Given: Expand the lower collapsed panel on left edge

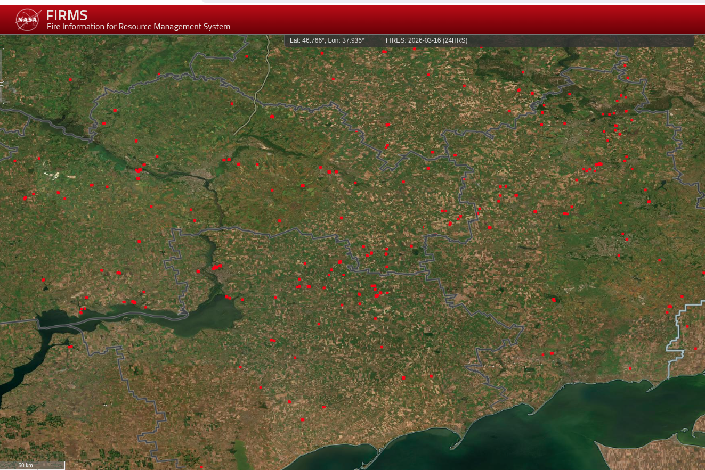Looking at the screenshot, I should (x=2, y=95).
